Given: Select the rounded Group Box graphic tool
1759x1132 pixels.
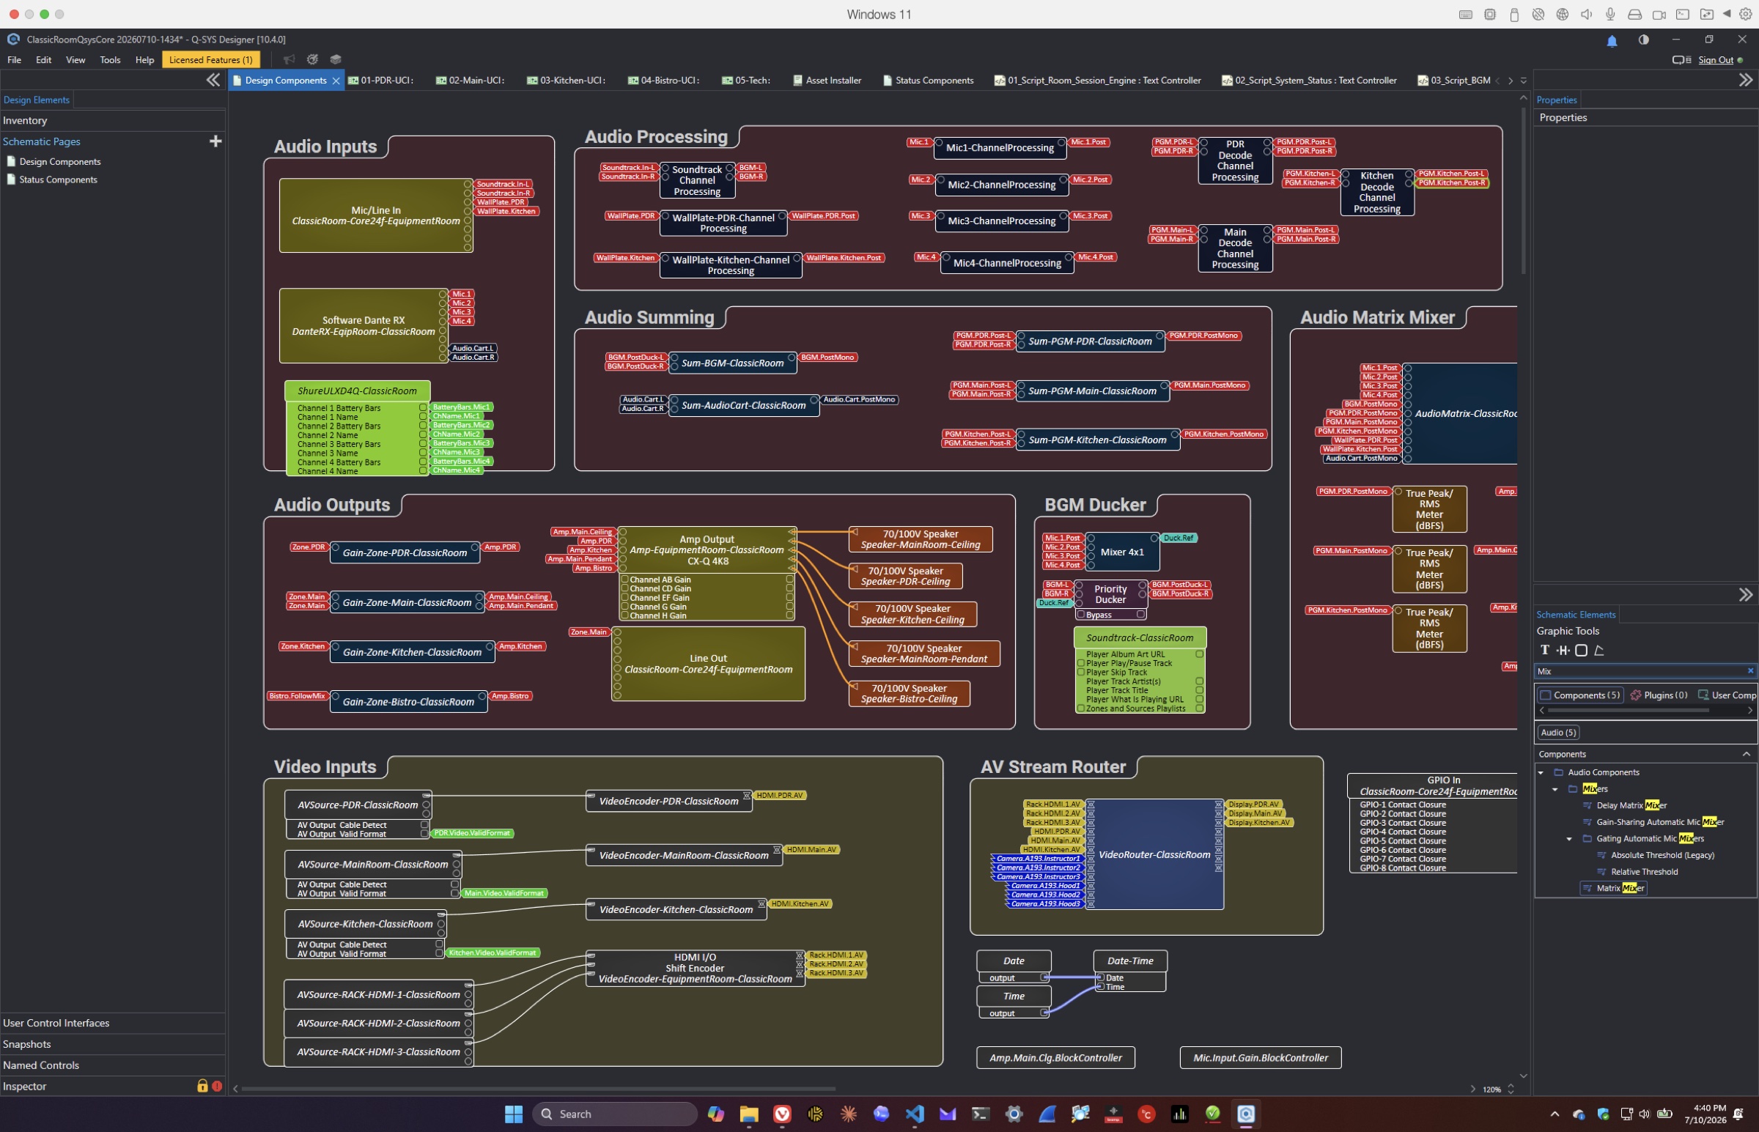Looking at the screenshot, I should coord(1581,650).
